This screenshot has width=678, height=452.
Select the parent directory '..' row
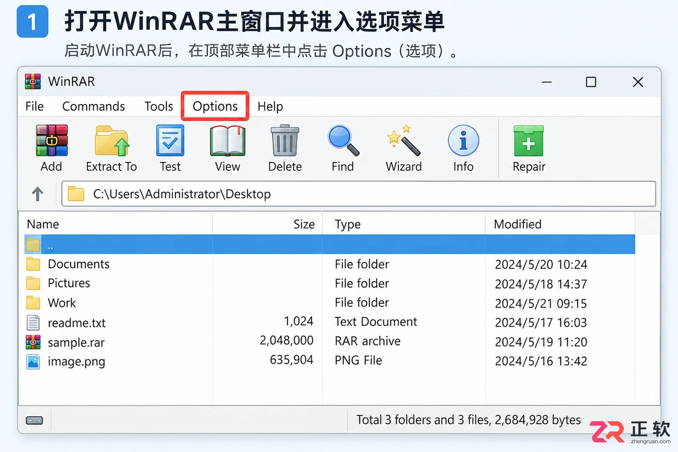tap(330, 244)
